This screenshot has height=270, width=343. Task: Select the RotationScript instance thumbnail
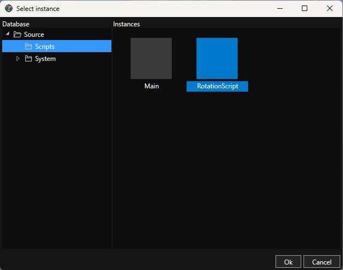click(x=217, y=58)
